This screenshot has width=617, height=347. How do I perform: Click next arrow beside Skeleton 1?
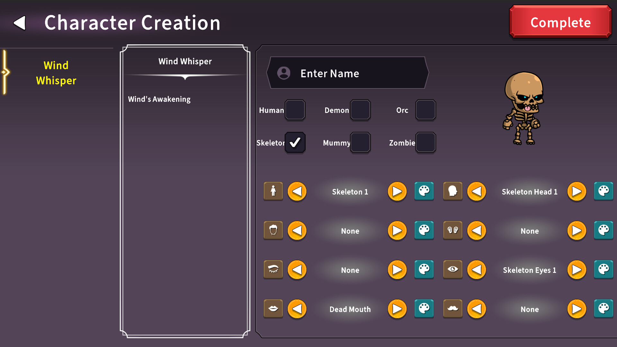click(x=397, y=191)
